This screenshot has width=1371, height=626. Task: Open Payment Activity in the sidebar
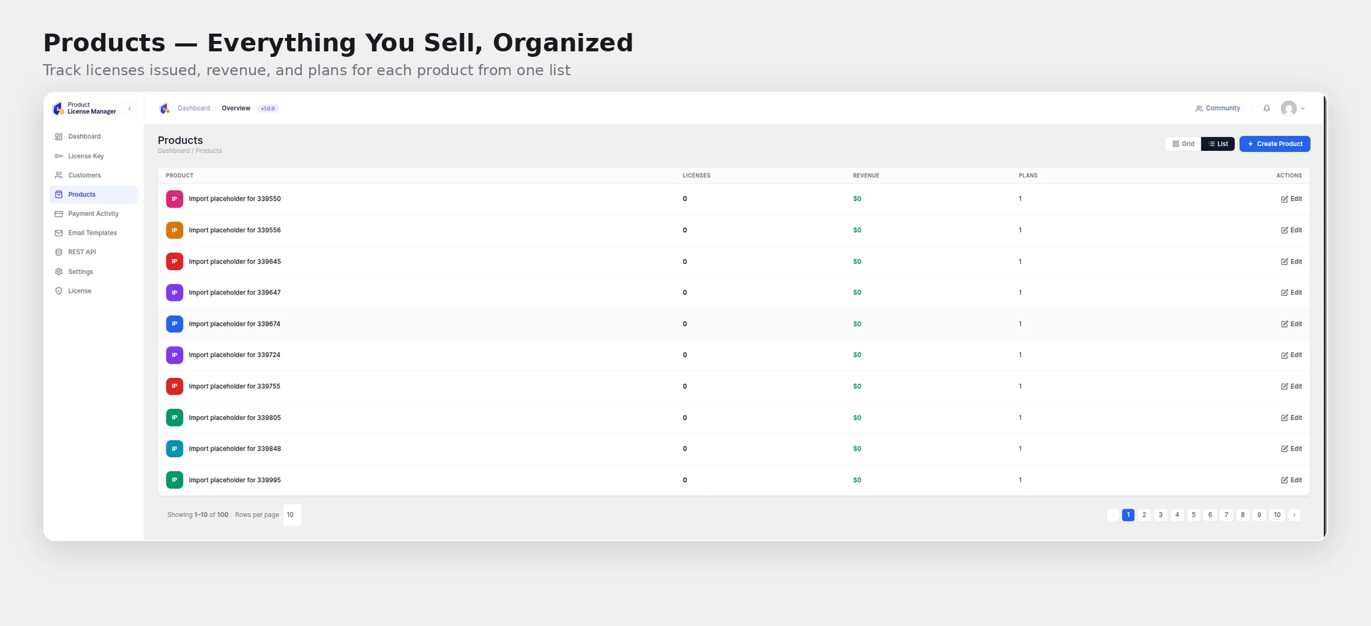tap(93, 214)
